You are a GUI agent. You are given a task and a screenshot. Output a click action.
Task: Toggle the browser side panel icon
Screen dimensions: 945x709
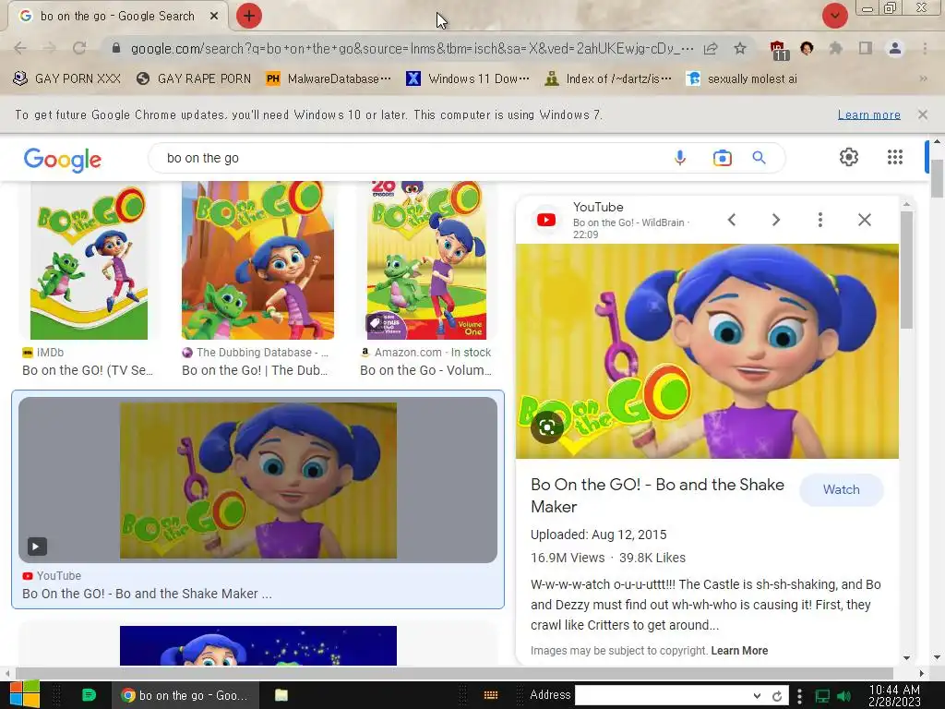866,48
